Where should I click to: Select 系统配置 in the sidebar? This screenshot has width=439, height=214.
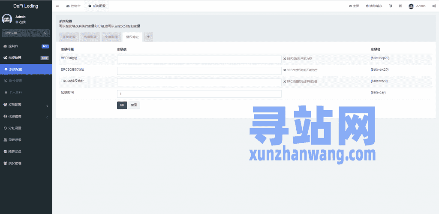[26, 69]
